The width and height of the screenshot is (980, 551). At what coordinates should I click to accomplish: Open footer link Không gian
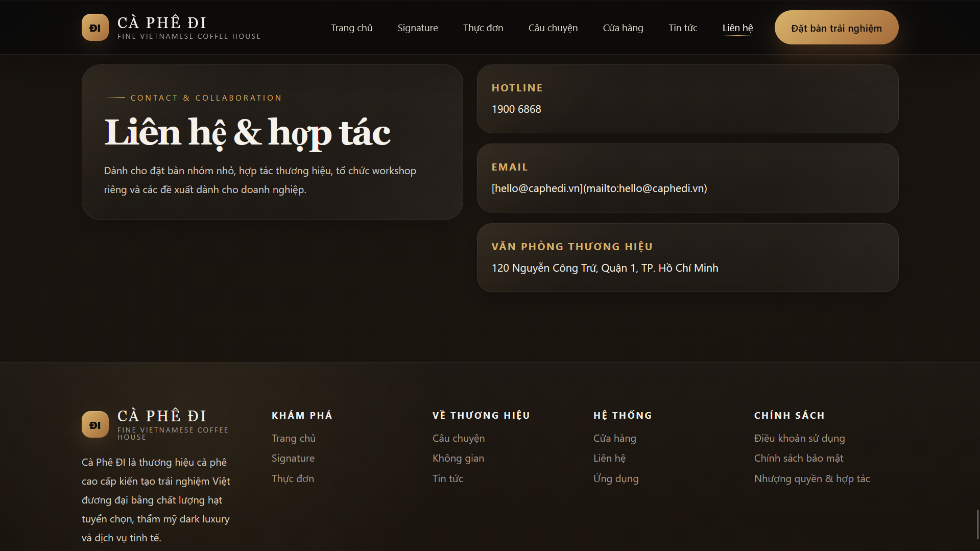[x=458, y=458]
